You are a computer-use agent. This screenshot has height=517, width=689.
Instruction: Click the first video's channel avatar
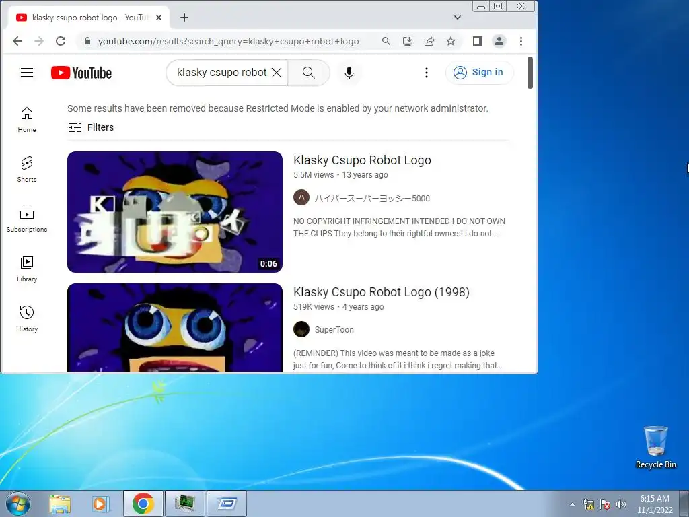click(301, 198)
